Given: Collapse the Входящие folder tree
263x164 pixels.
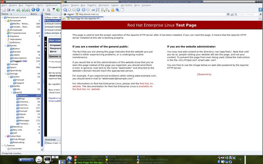Looking at the screenshot, I should [x=5, y=21].
